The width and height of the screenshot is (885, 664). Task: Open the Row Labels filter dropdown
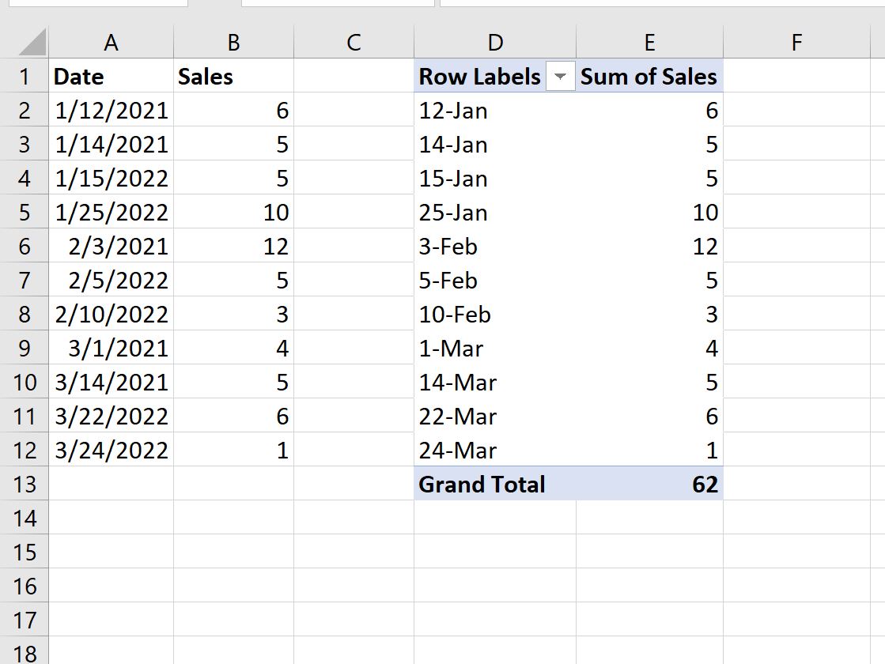pos(561,76)
